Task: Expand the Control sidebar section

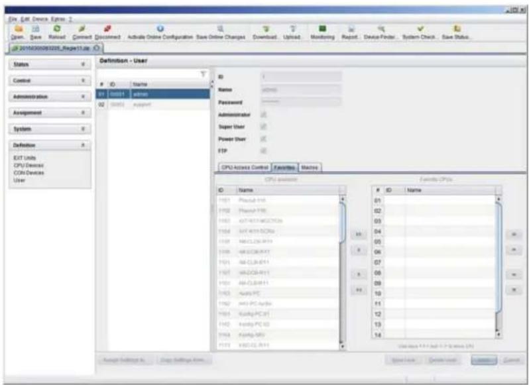Action: tap(50, 81)
